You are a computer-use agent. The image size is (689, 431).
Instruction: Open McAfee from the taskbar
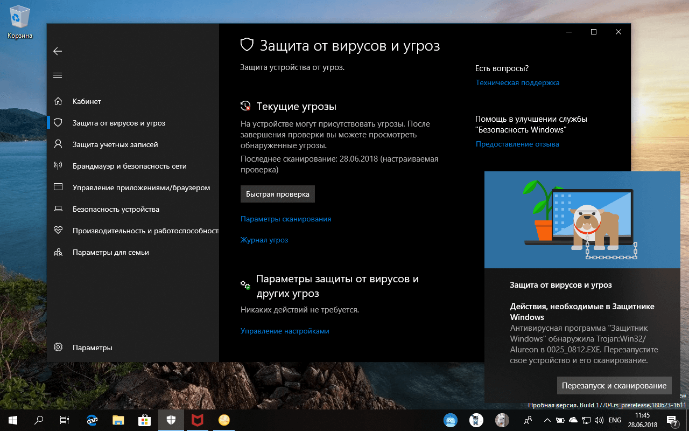(197, 420)
